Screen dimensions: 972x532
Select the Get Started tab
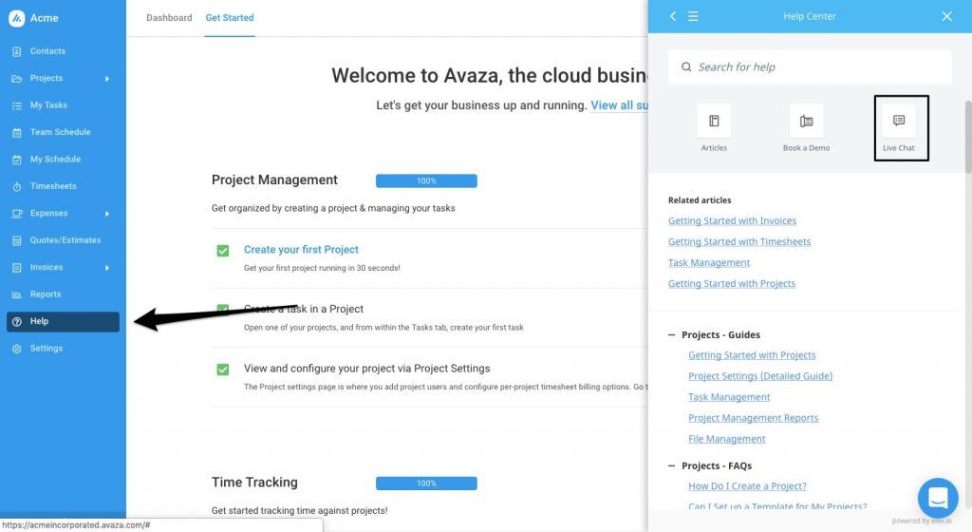point(230,18)
